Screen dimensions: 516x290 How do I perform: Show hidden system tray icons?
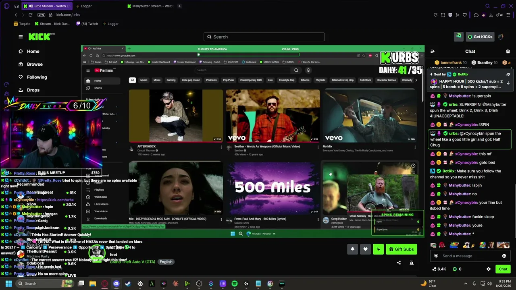click(x=466, y=284)
